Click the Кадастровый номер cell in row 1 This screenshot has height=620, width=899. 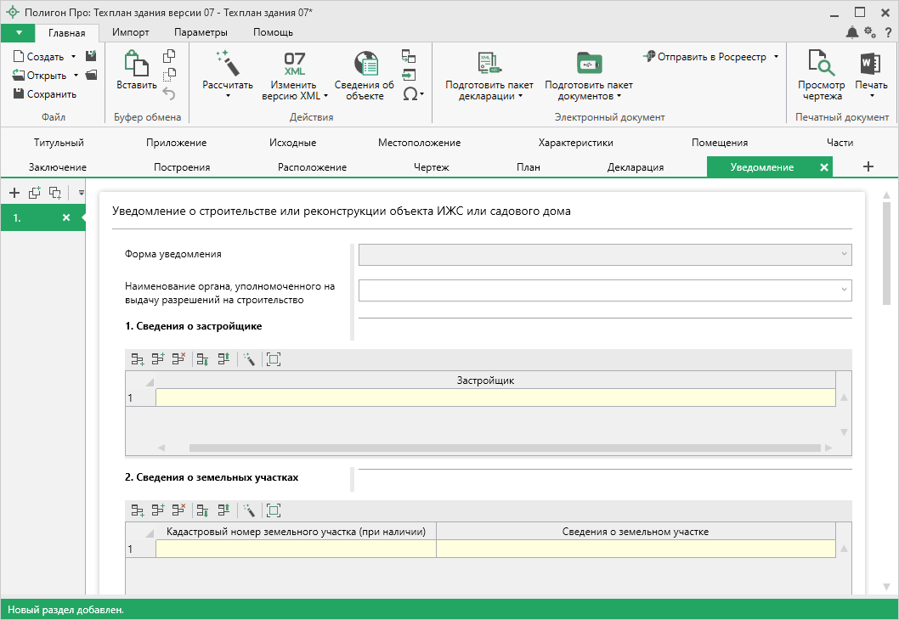click(x=296, y=549)
